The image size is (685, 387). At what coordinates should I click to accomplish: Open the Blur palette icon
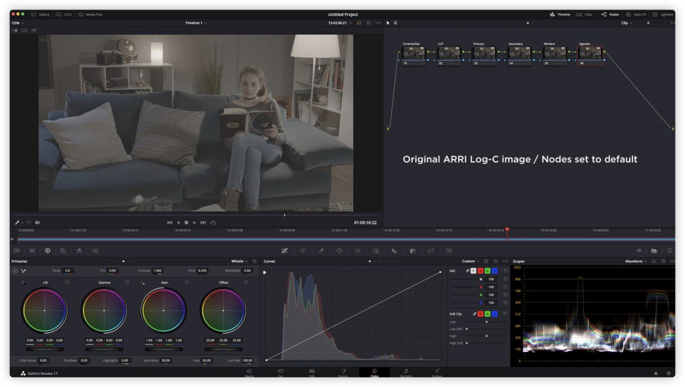394,251
